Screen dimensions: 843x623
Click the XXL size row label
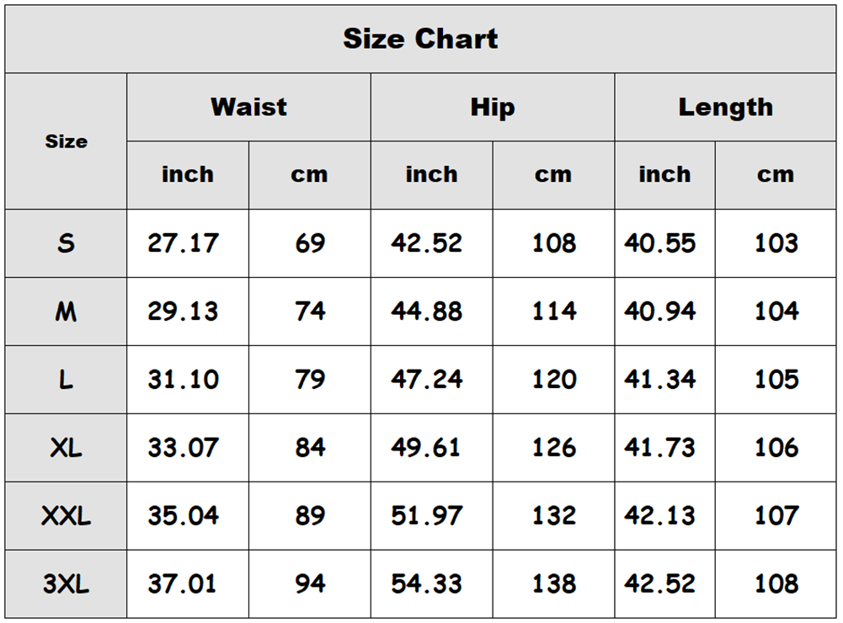67,515
